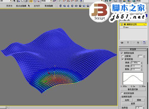Click the cylinder primitive icon
The width and height of the screenshot is (149, 109).
[x=72, y=6]
